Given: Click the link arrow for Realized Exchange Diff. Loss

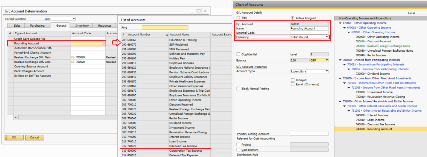Looking at the screenshot, I should (73, 62).
